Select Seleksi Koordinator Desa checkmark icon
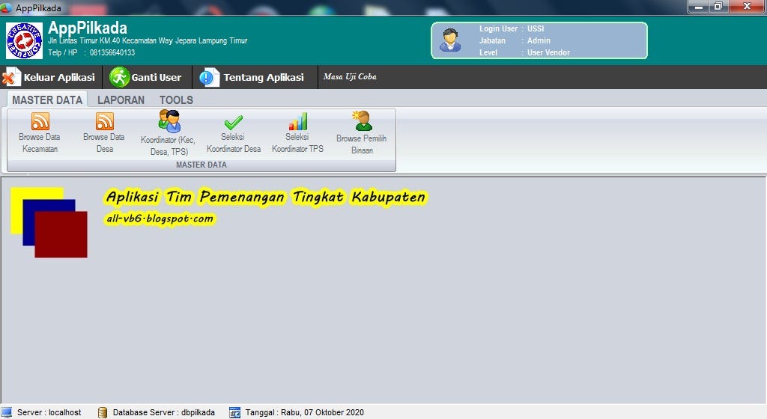Viewport: 767px width, 419px height. point(234,122)
